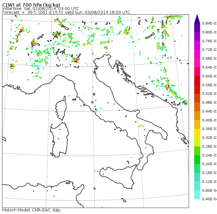Click the yellow band between 0.32E-03 and 0.36E-03

[x=197, y=133]
